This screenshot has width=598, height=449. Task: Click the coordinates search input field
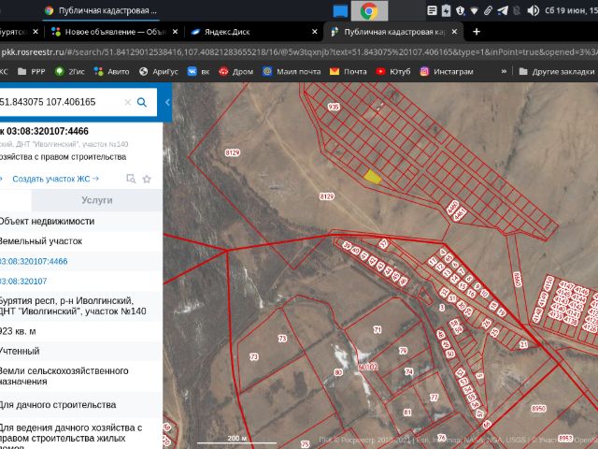(x=56, y=102)
